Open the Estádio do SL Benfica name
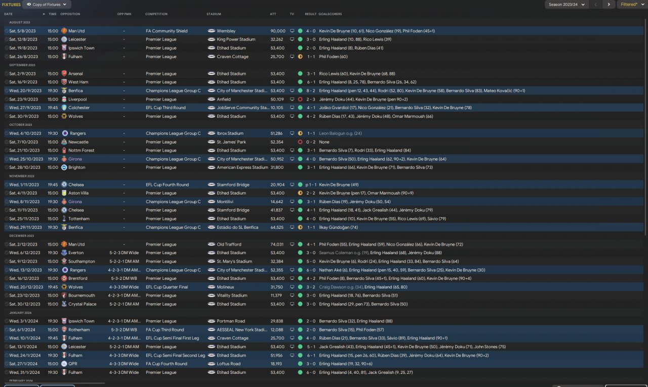This screenshot has width=648, height=387. coord(237,227)
